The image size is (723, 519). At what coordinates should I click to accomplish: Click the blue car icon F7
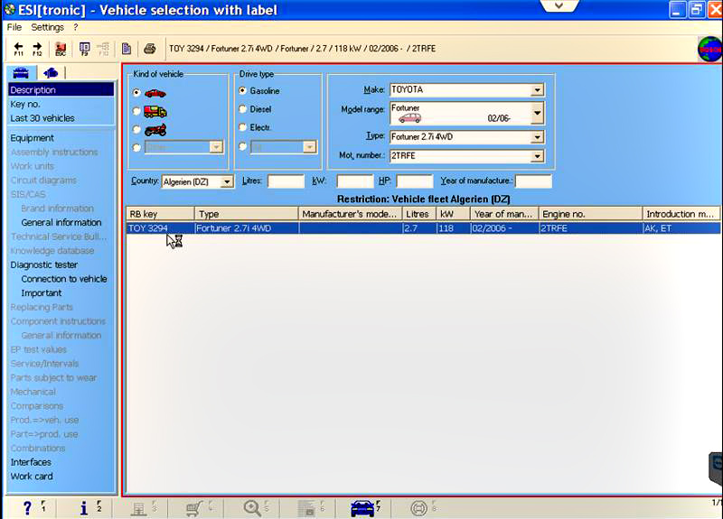(362, 508)
